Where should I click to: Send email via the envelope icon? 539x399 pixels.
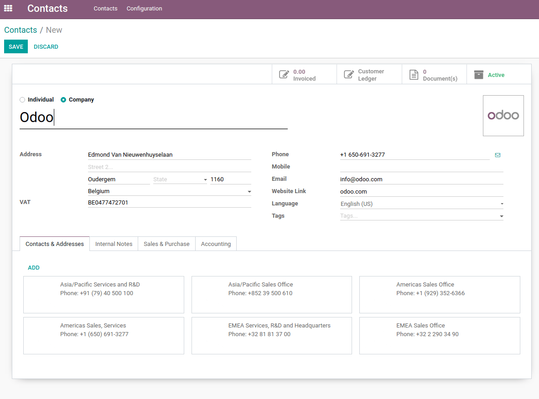pos(498,155)
